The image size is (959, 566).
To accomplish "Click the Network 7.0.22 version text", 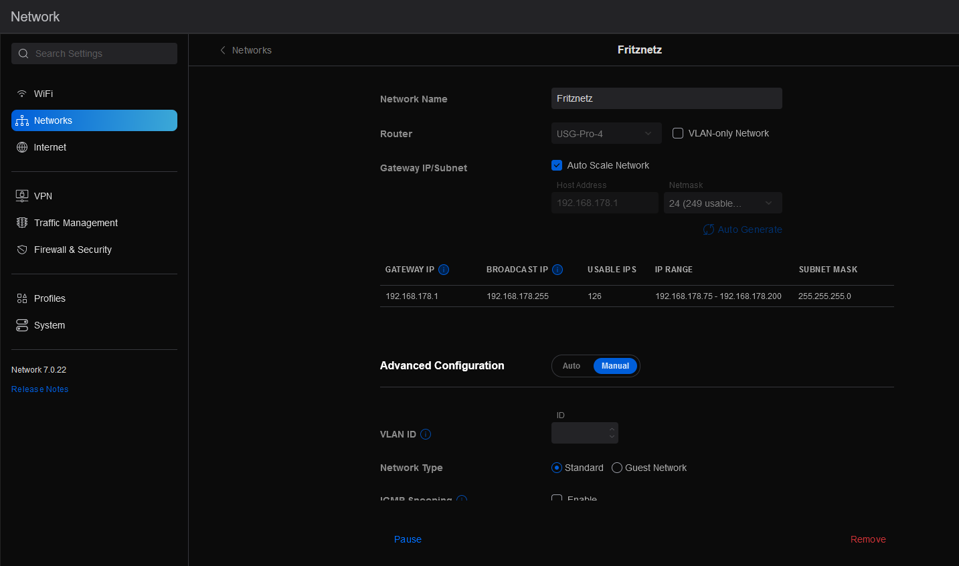I will coord(39,370).
